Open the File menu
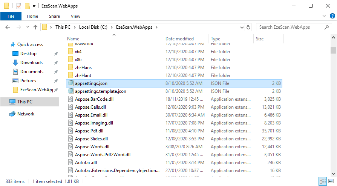The height and width of the screenshot is (186, 337). point(11,16)
